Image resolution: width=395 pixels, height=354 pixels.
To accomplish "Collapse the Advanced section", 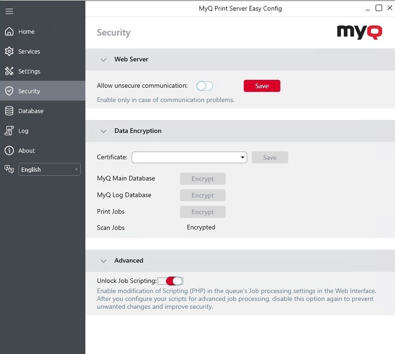I will click(x=104, y=261).
